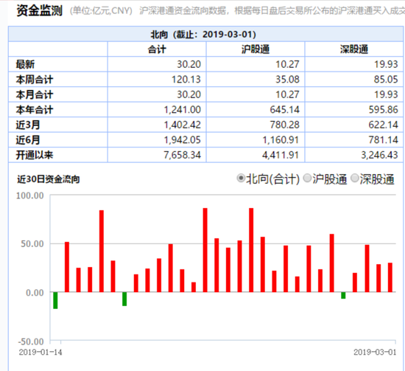Screen dimensions: 405x371
Task: Click the 1,241.00 yearly total value
Action: 183,110
